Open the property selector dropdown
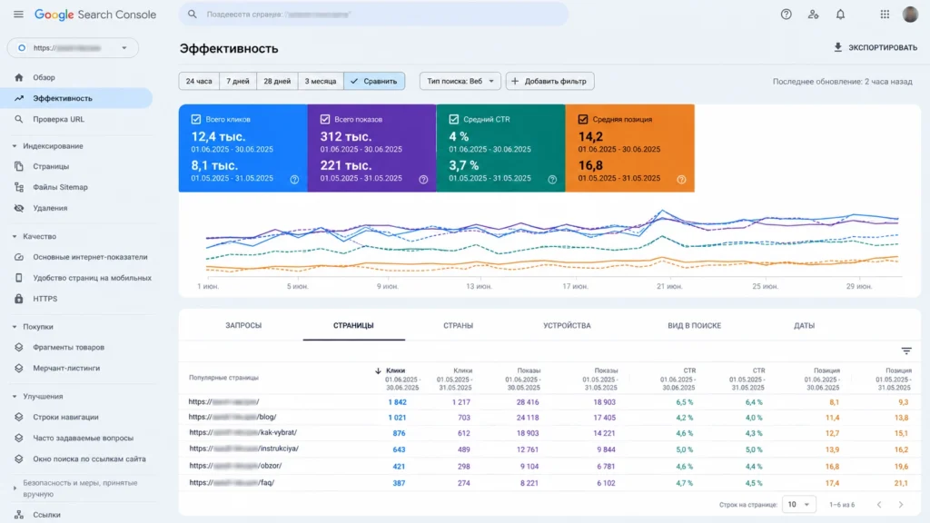Screen dimensions: 930x523 (73, 48)
